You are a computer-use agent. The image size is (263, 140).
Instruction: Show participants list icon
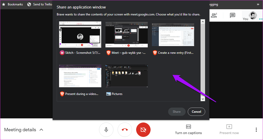[x=214, y=15]
